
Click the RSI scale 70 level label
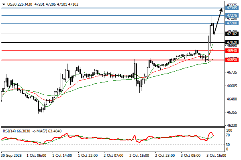point(229,135)
